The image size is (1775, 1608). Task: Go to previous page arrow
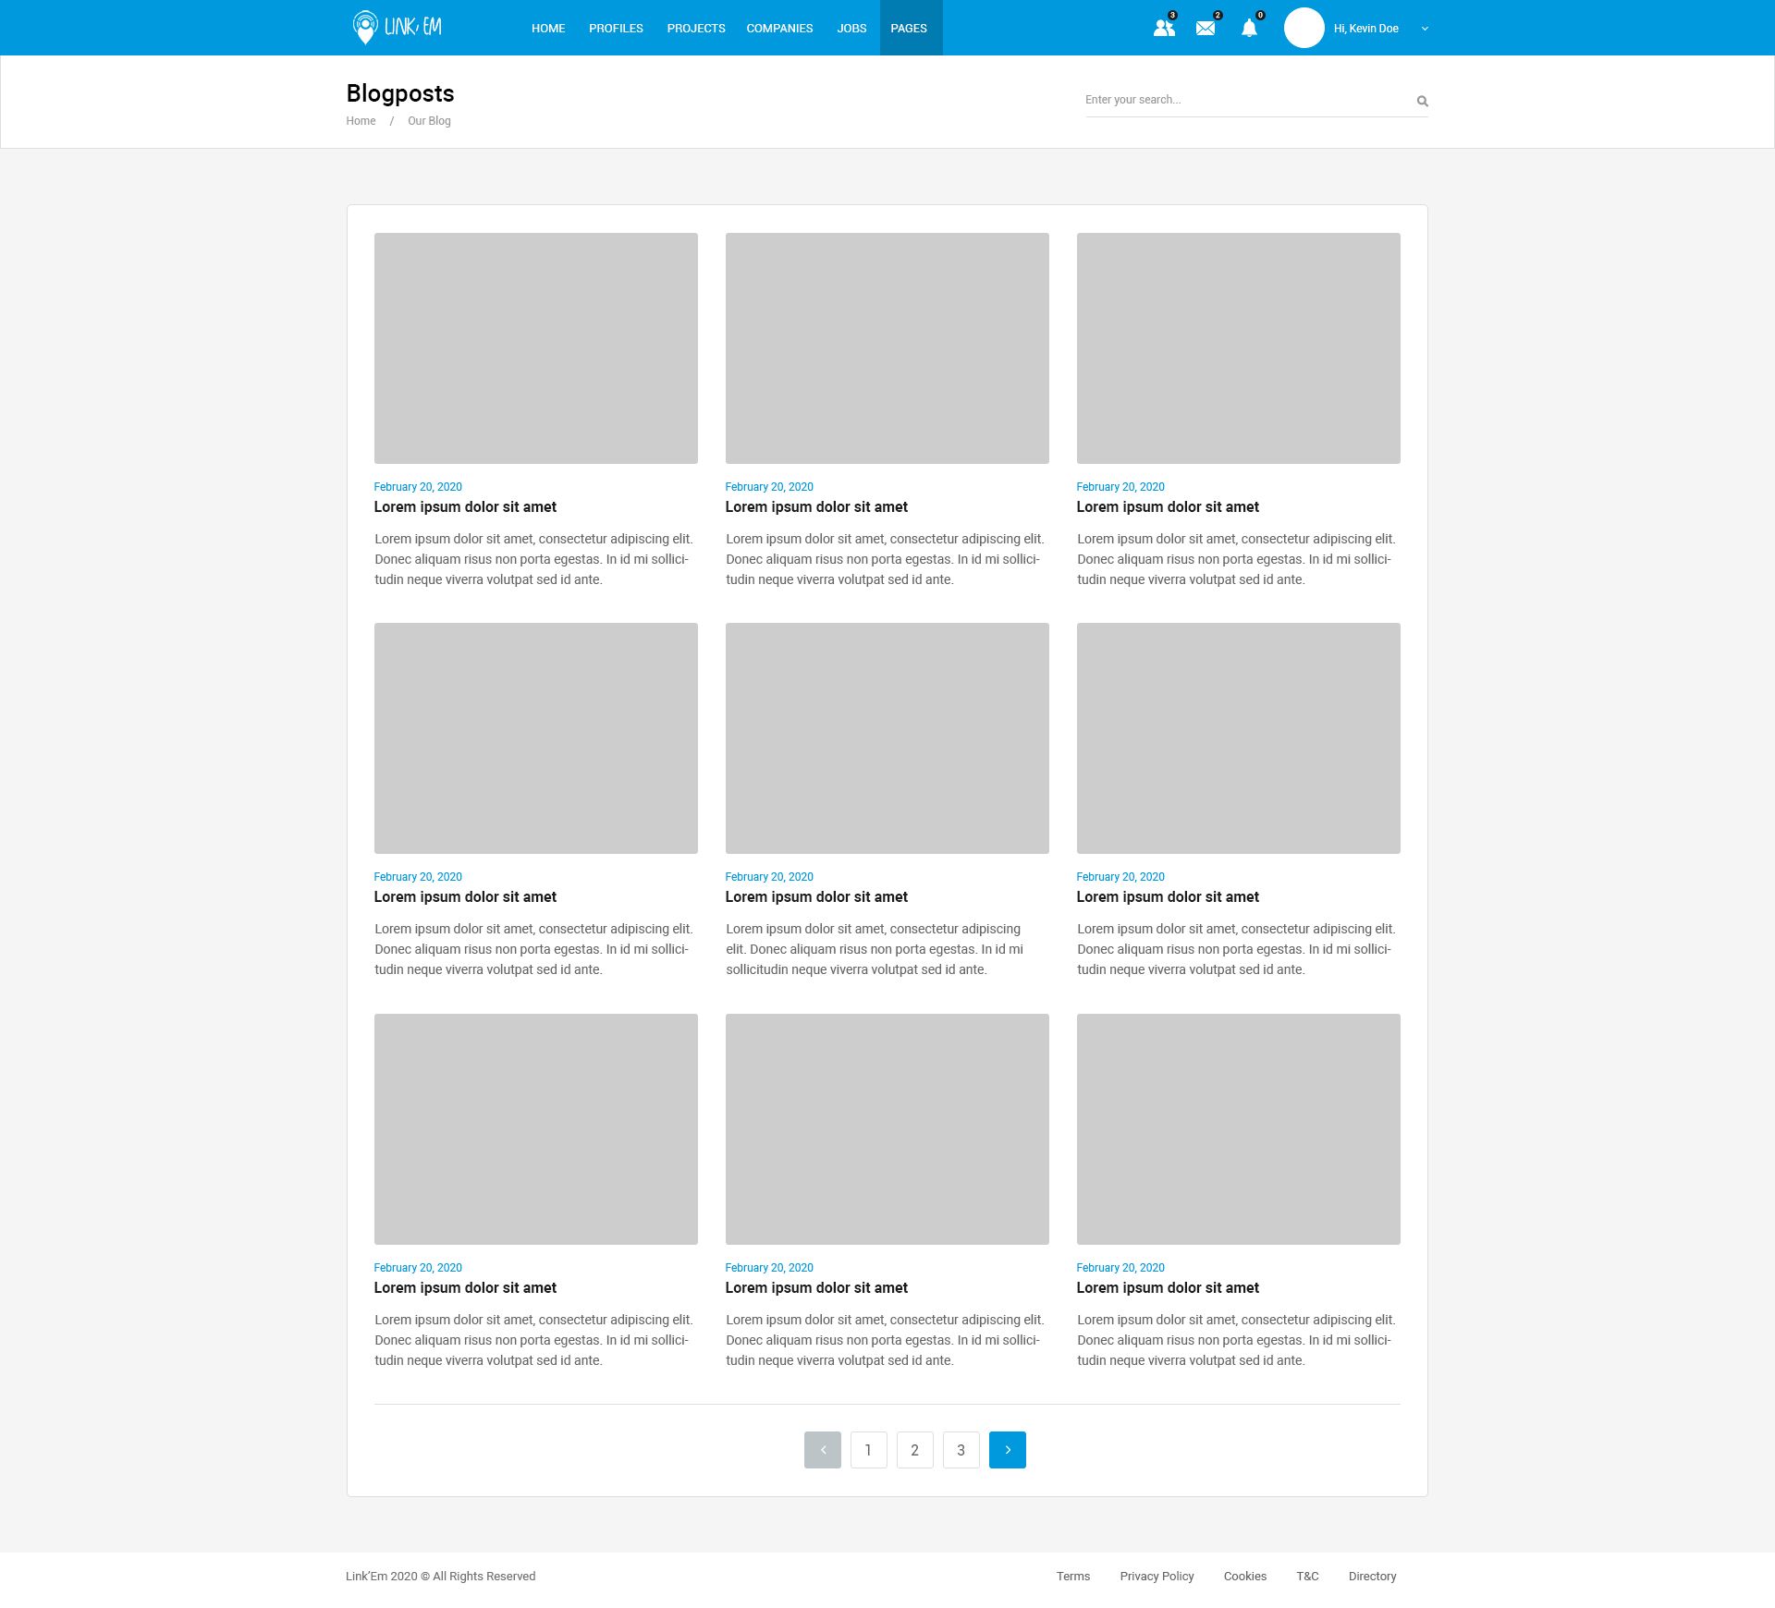pyautogui.click(x=822, y=1449)
